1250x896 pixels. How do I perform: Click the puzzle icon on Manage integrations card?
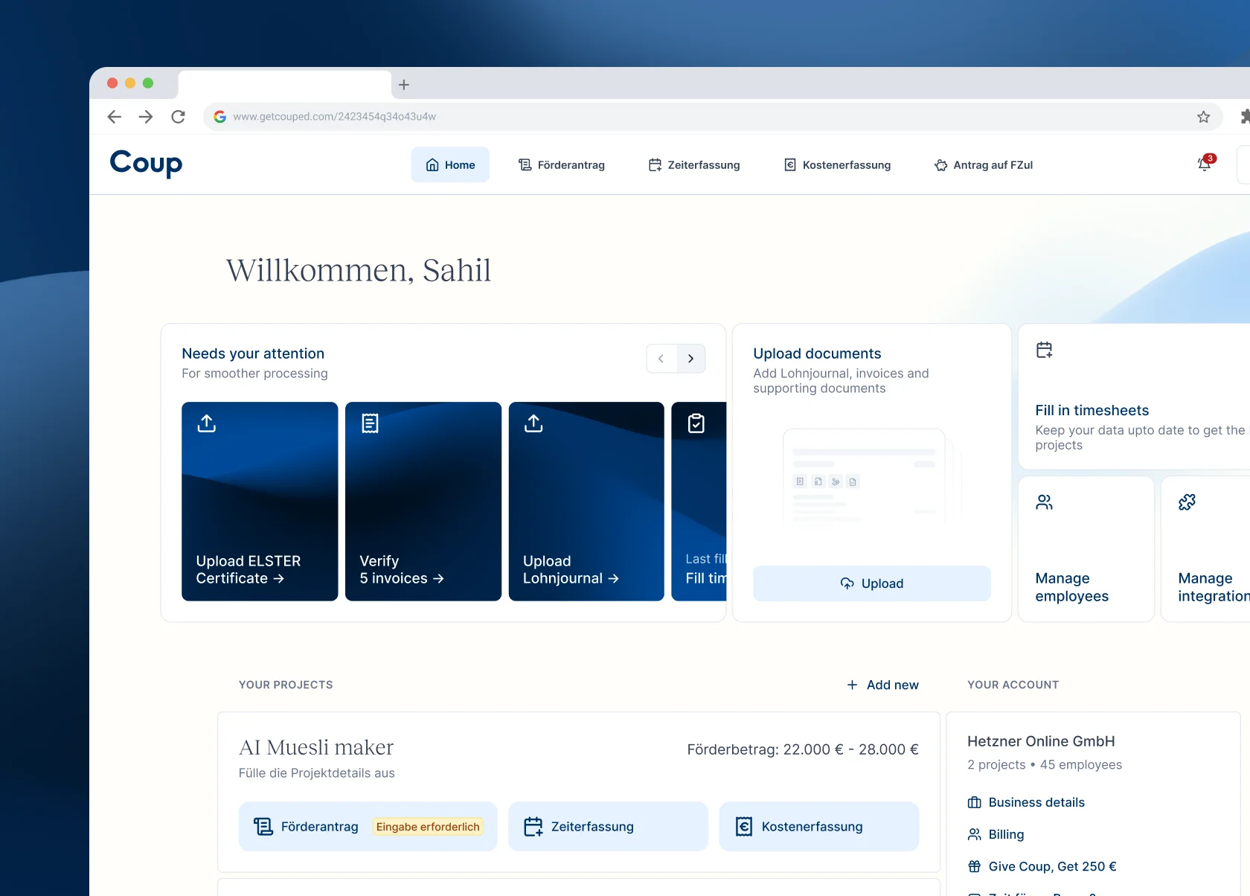(1187, 502)
